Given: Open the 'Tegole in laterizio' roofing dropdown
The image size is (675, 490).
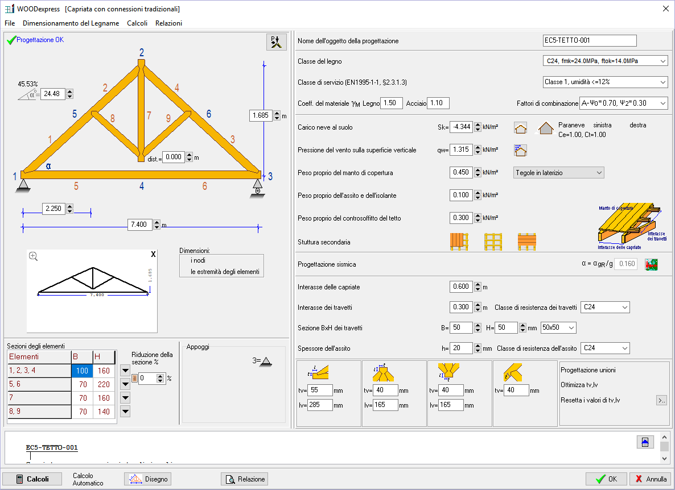Looking at the screenshot, I should click(559, 173).
